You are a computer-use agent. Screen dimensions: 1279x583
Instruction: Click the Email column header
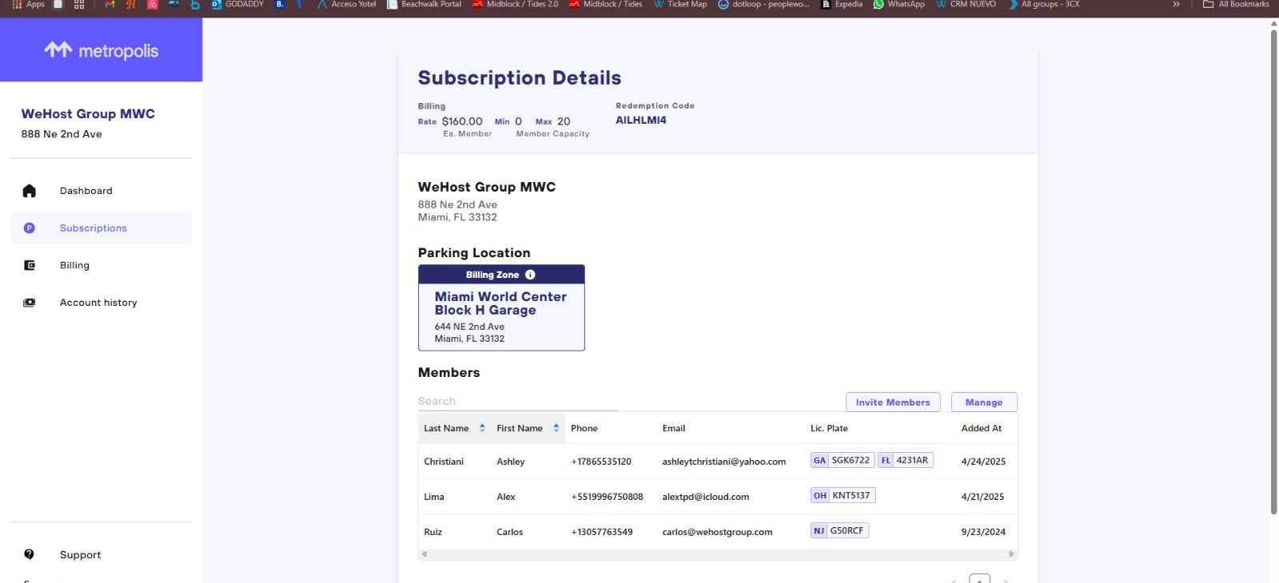point(674,428)
